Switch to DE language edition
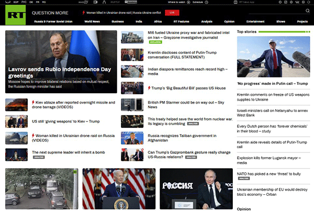This screenshot has width=314, height=211. pos(31,2)
